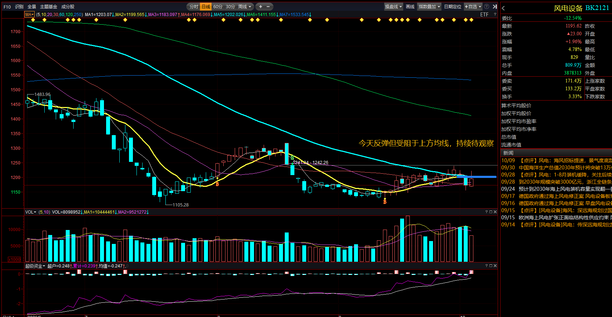Viewport: 612px width, 317px height.
Task: Open 09/30 中国海洋生产总值 news item
Action: tap(556, 168)
